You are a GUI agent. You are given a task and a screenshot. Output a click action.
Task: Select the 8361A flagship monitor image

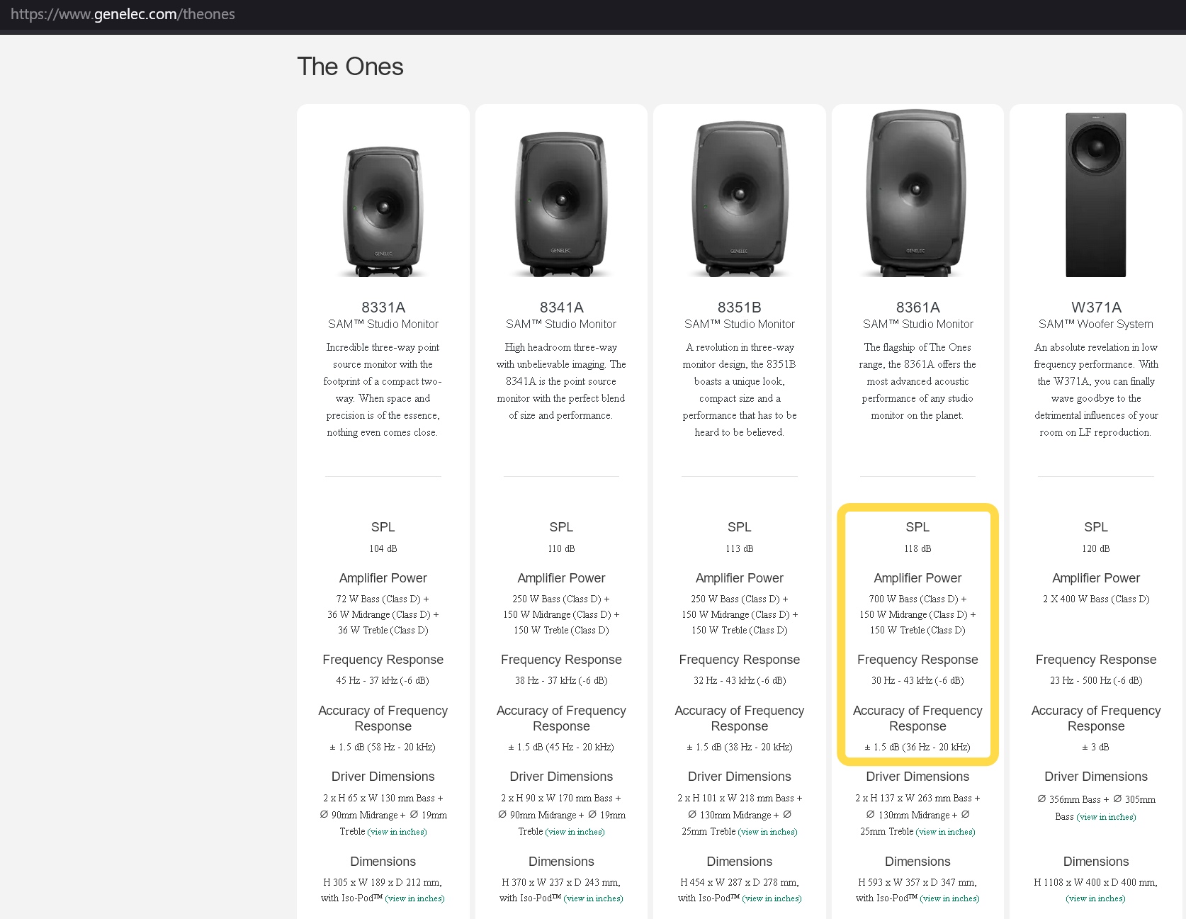tap(917, 193)
